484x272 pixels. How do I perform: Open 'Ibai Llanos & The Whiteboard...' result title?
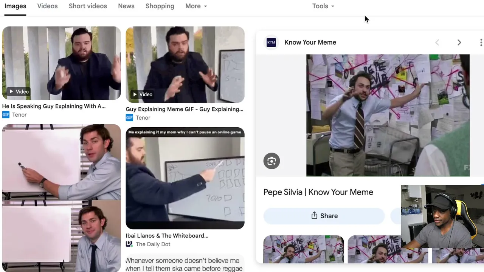[167, 236]
